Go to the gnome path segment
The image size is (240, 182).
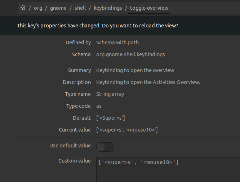[58, 8]
